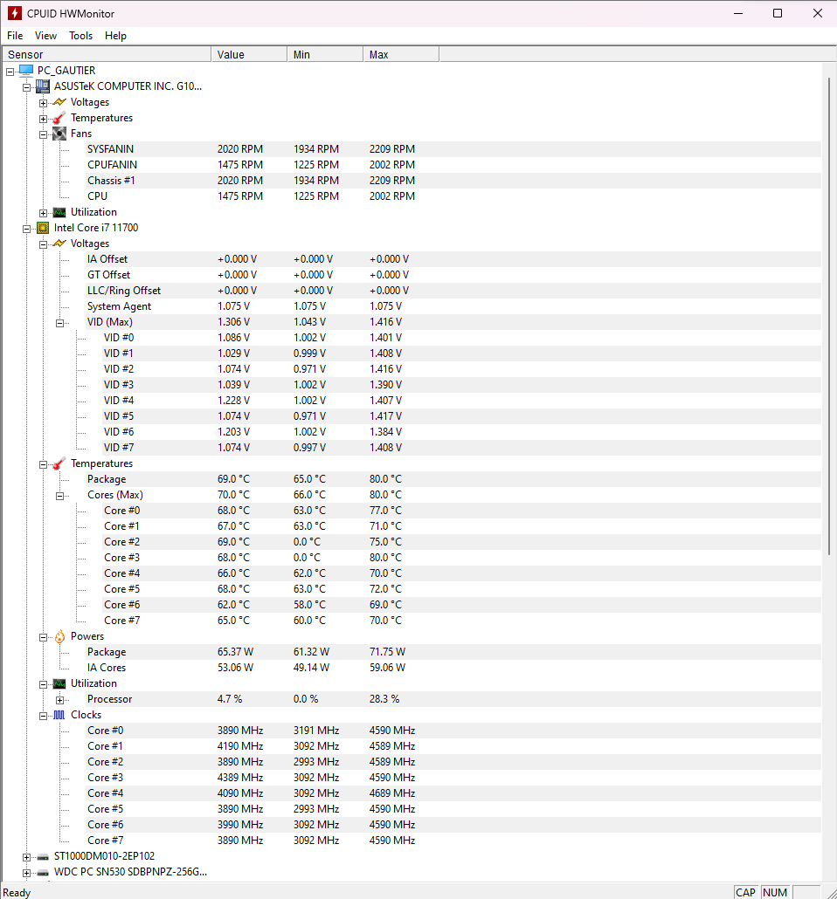Click the 71.75 W max package power
The image size is (837, 899).
click(x=387, y=652)
